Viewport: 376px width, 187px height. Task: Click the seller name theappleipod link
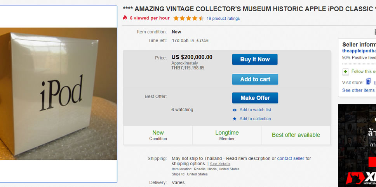[359, 51]
